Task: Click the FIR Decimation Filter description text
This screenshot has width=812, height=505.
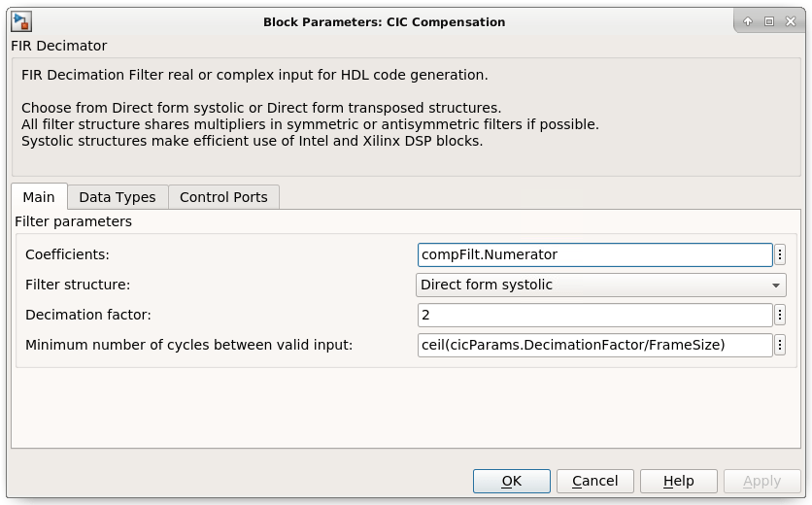Action: (x=254, y=75)
